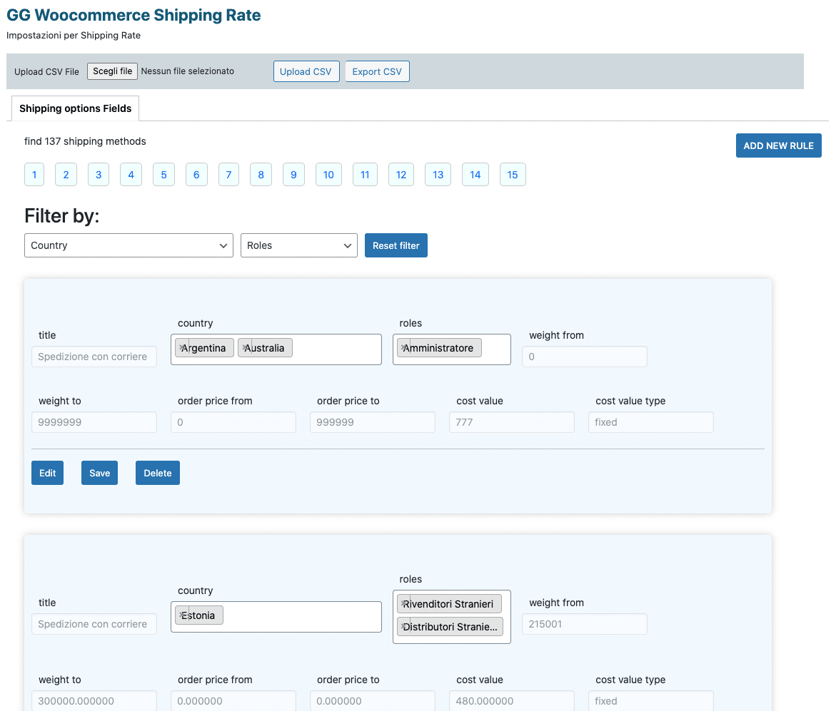
Task: Click the Upload CSV button
Action: (x=306, y=71)
